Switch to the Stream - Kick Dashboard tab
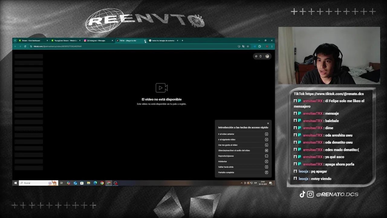 (x=33, y=41)
